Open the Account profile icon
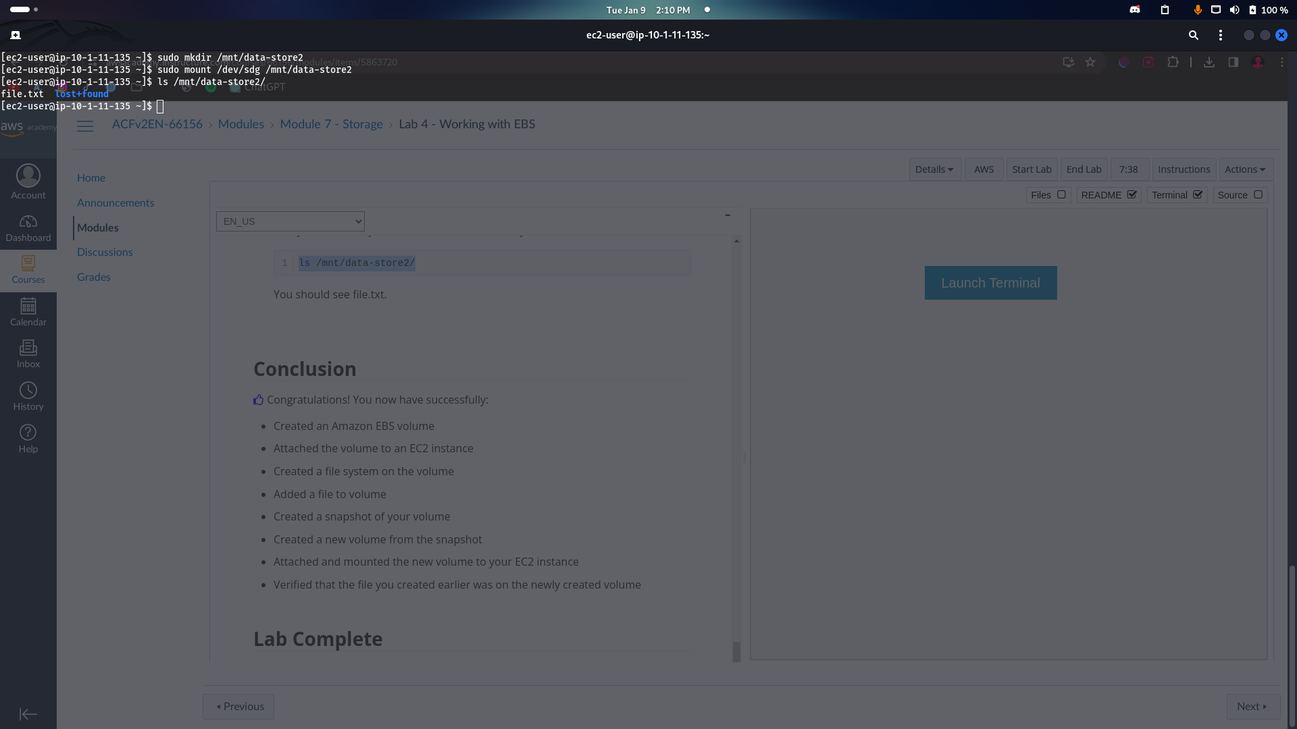The image size is (1297, 729). pos(28,182)
